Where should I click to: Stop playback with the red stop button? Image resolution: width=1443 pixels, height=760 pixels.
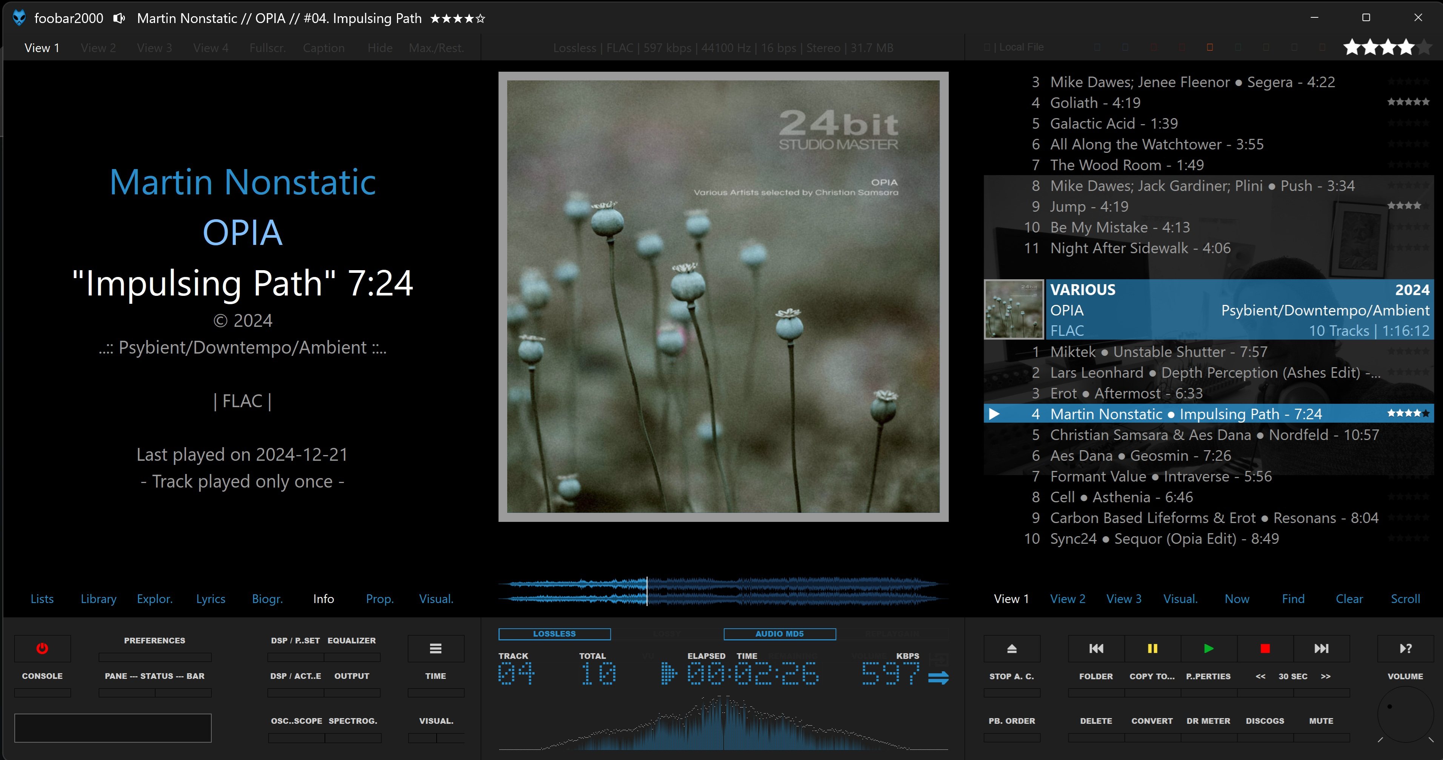click(1265, 649)
